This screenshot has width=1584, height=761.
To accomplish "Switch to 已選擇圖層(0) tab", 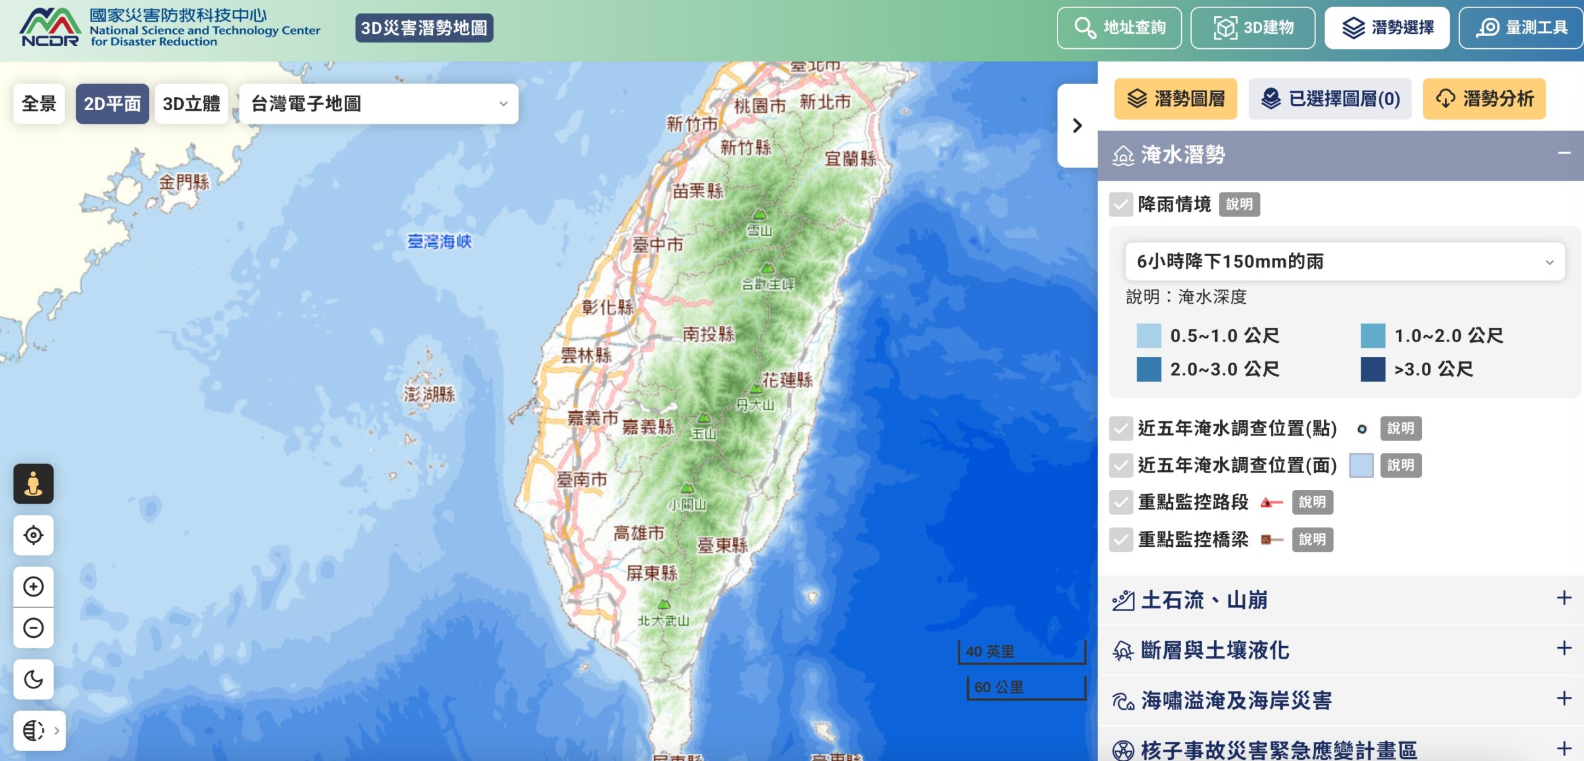I will pos(1330,99).
